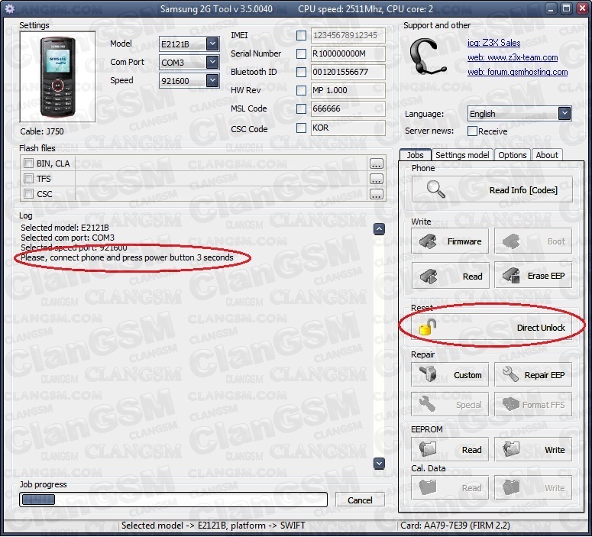Click the Cal. Data Write folder icon

[511, 487]
